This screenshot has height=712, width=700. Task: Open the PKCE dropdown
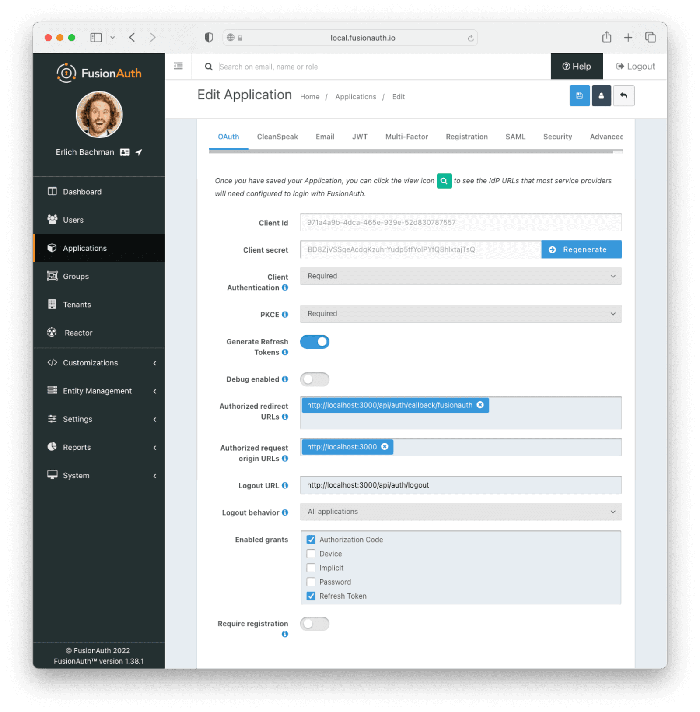461,314
